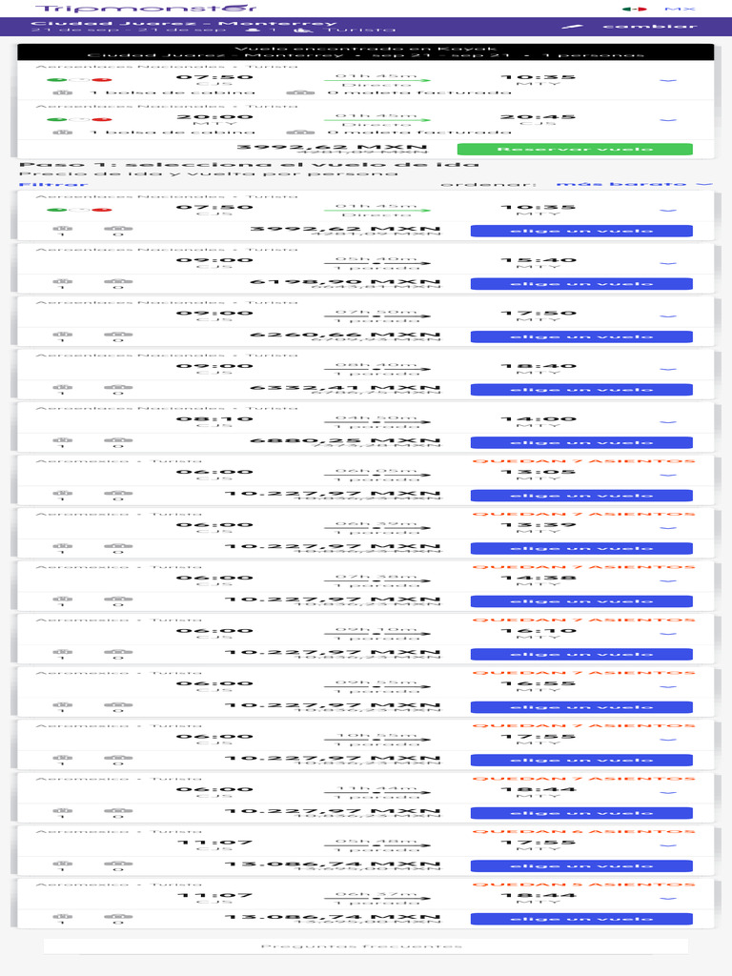Image resolution: width=732 pixels, height=976 pixels.
Task: Click cabin bag icon on 6198.90 MXN flight
Action: pyautogui.click(x=63, y=282)
